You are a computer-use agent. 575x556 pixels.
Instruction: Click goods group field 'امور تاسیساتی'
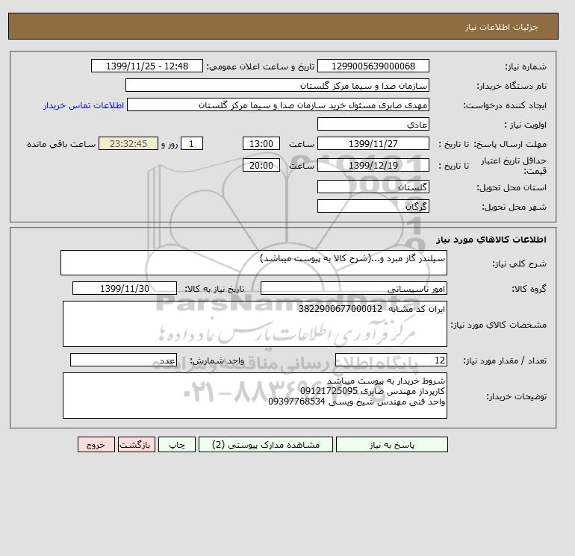click(353, 288)
